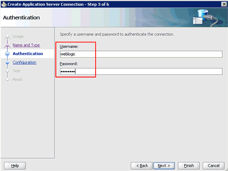Select the Test step label in sidebar
This screenshot has width=228, height=171.
click(17, 71)
